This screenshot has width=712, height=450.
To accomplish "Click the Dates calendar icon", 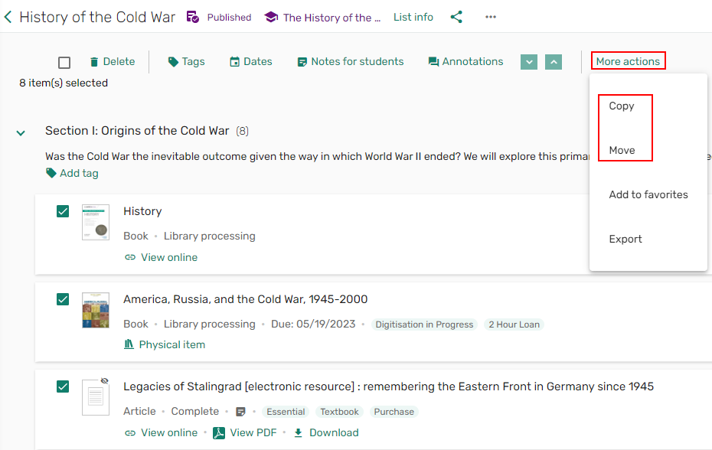I will pyautogui.click(x=234, y=62).
